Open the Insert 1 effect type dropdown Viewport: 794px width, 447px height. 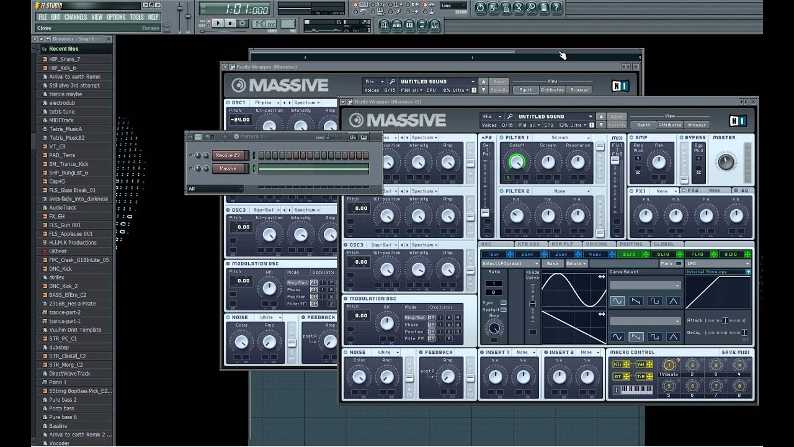point(525,352)
